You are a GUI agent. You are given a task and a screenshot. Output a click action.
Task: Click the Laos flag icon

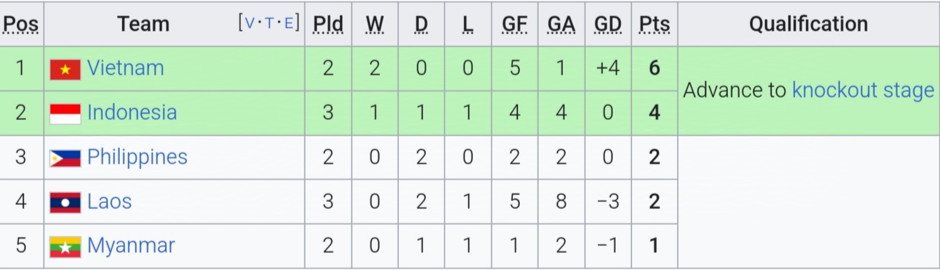(65, 203)
